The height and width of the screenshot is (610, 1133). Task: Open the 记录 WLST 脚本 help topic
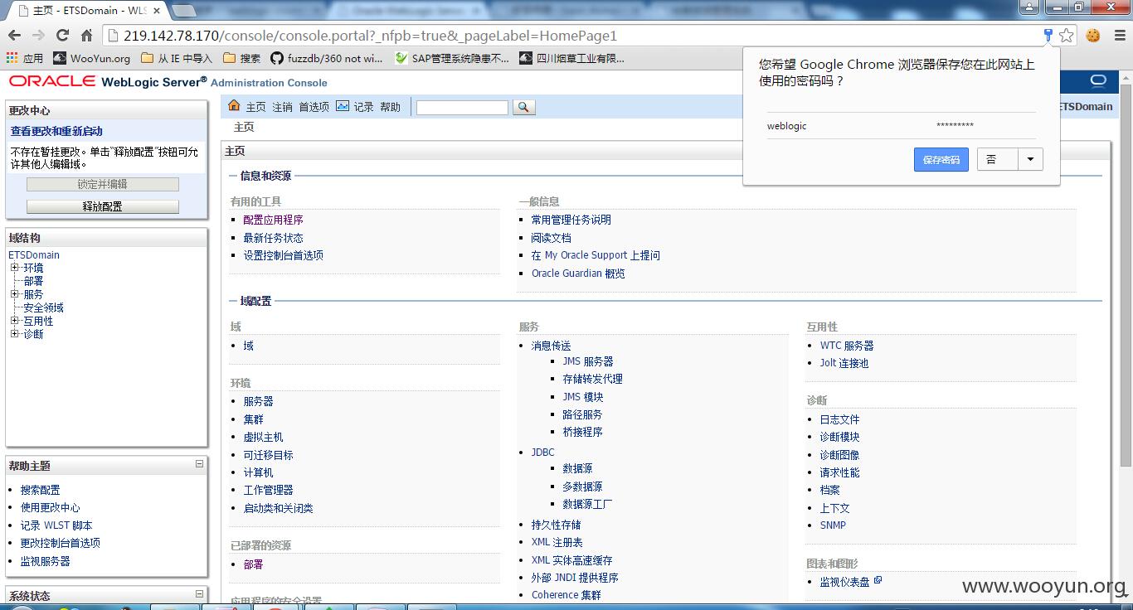[x=56, y=525]
